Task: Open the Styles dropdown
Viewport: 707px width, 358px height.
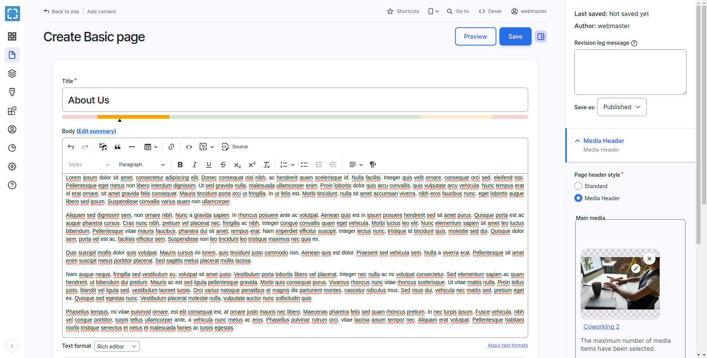Action: tap(89, 165)
